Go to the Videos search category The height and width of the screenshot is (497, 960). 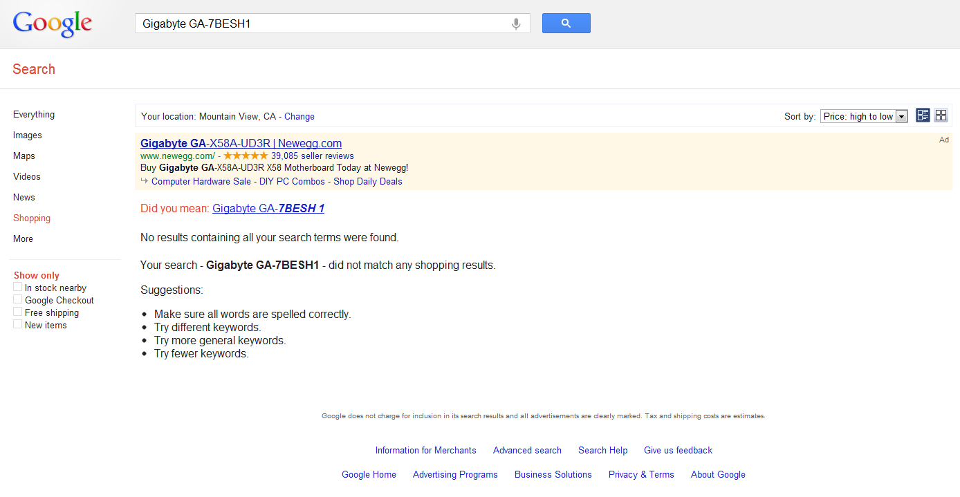coord(27,177)
